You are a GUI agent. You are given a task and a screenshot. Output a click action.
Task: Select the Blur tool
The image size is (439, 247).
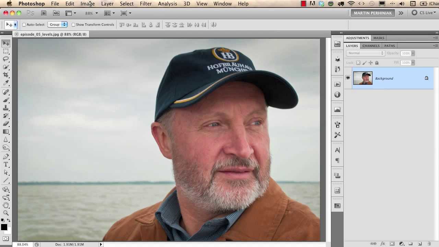(x=6, y=139)
